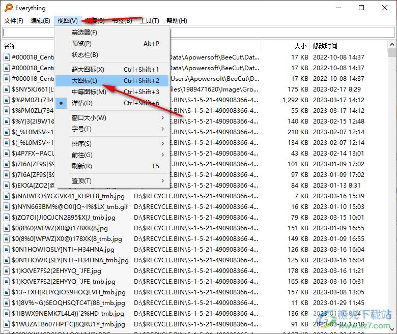Select 刷新(R) to refresh results
Screen dimensions: 397x334
click(x=112, y=166)
